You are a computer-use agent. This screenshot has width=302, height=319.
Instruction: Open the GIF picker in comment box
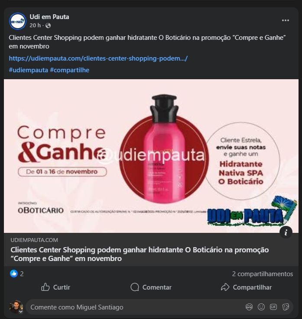(273, 307)
